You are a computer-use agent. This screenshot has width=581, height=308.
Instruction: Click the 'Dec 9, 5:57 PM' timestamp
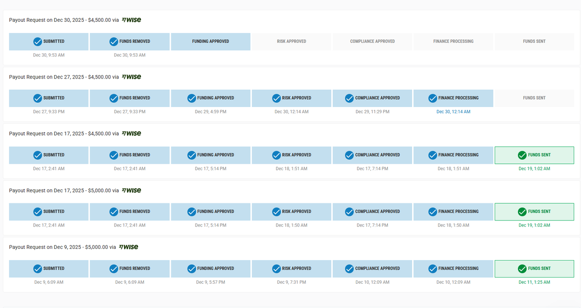pyautogui.click(x=211, y=282)
